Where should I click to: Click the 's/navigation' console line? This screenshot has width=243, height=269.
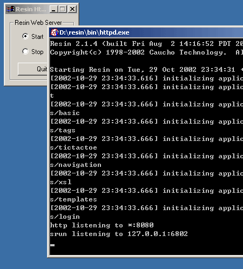pos(76,165)
